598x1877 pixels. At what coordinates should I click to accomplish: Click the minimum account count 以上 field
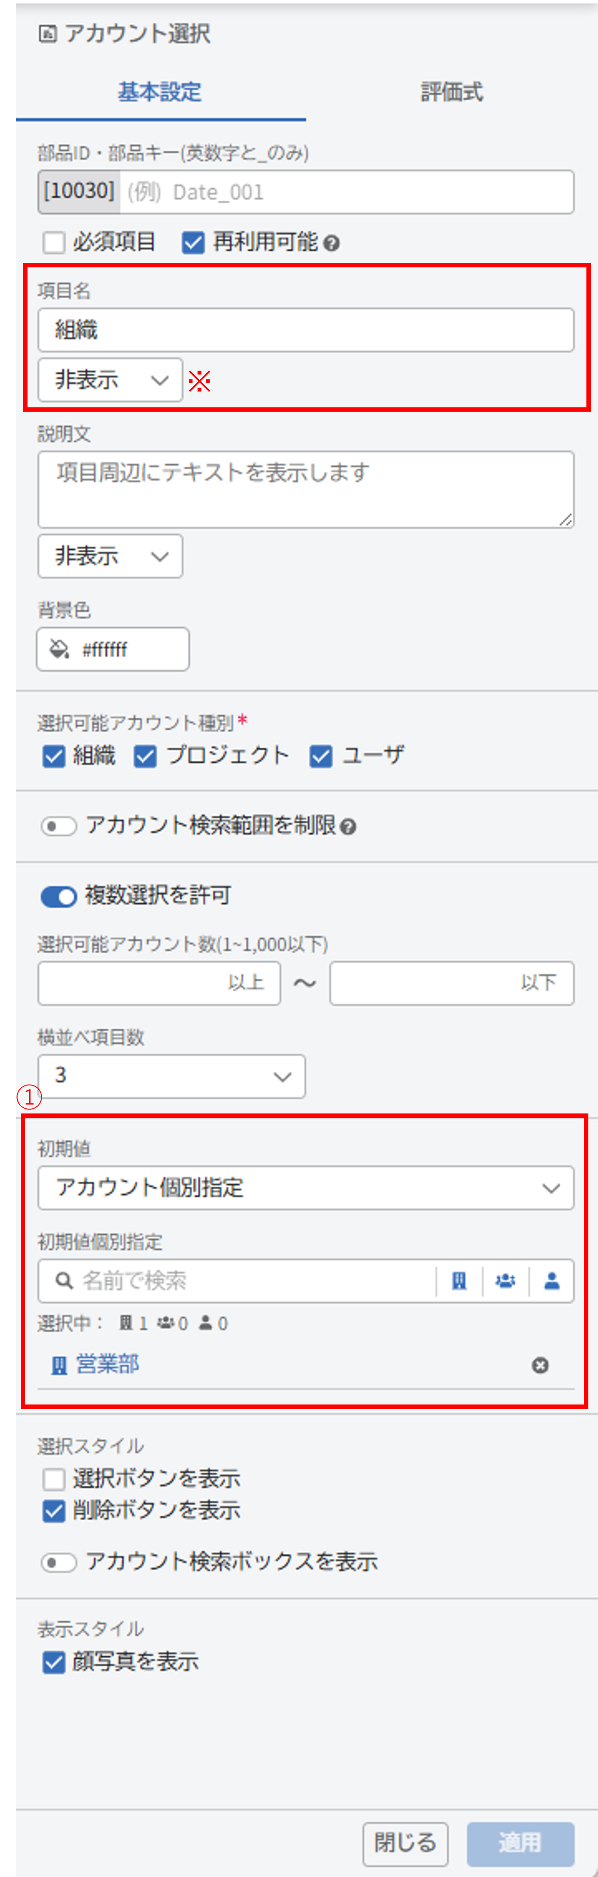click(x=160, y=984)
